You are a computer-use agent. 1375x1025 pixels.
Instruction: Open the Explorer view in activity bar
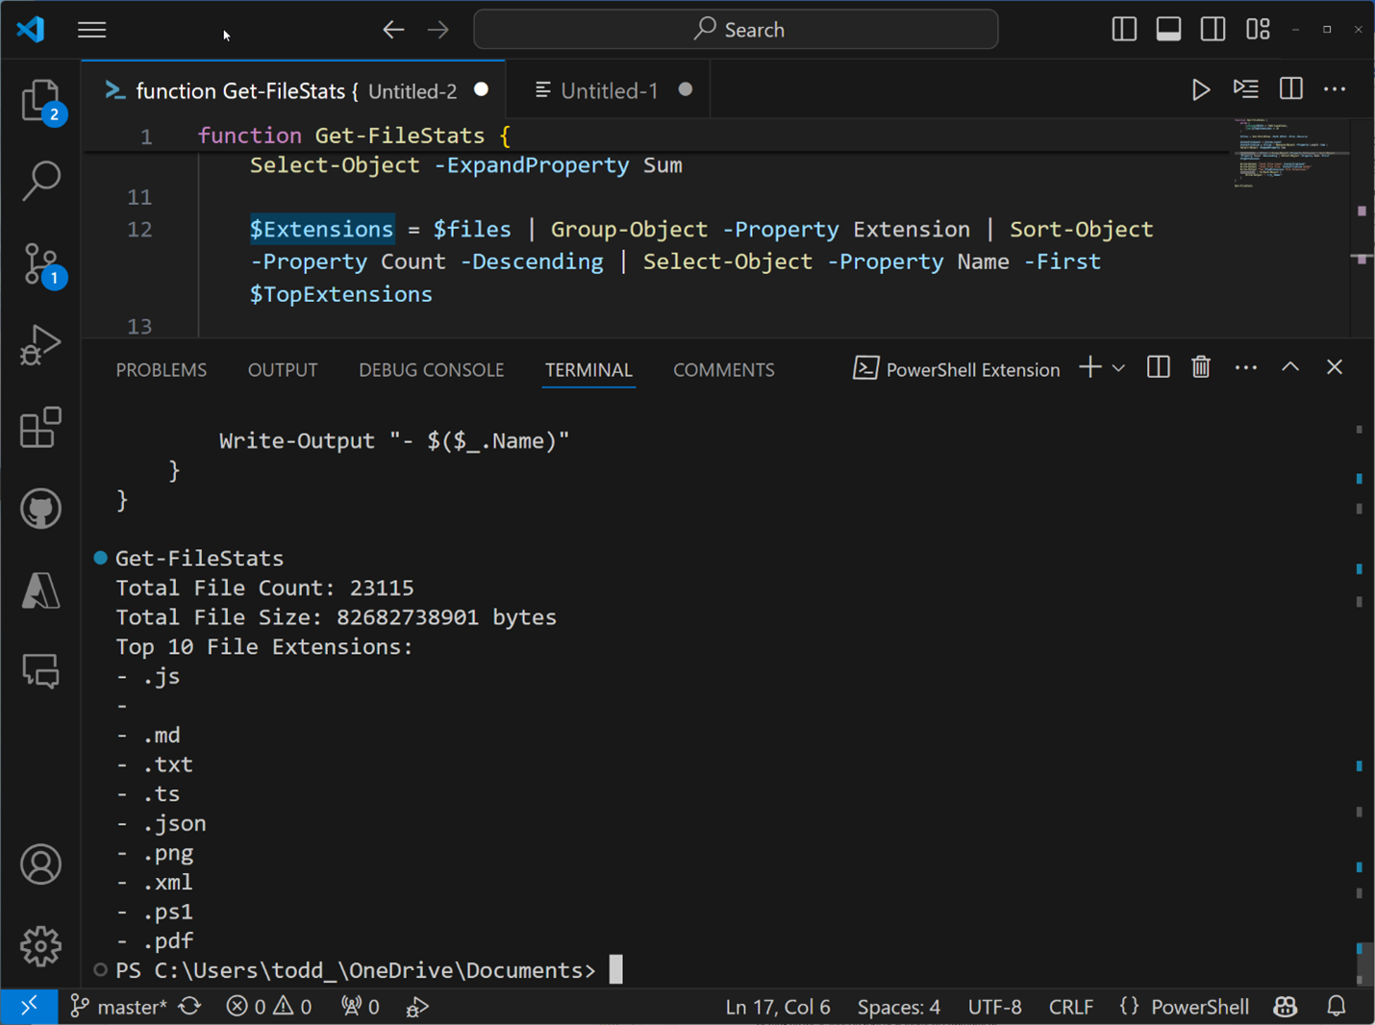point(41,101)
